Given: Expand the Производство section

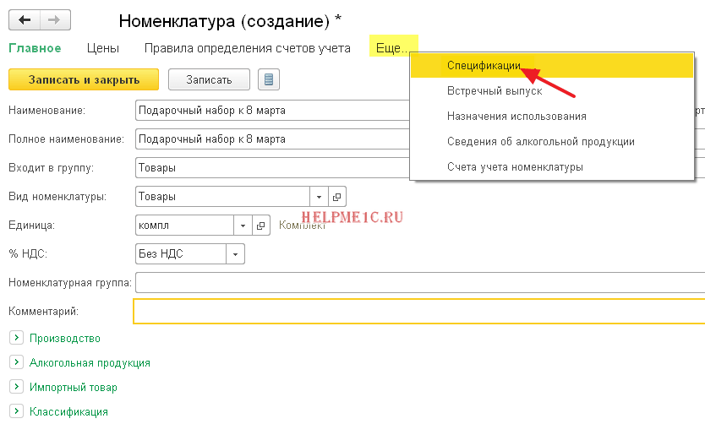Looking at the screenshot, I should (x=16, y=338).
